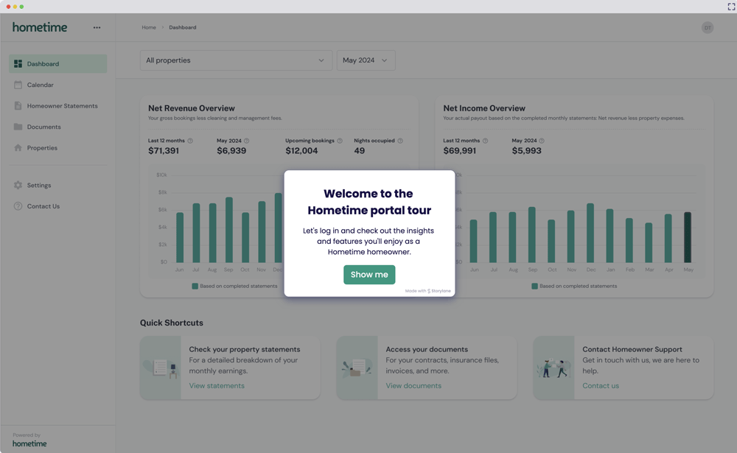
Task: Click the View documents link
Action: point(413,385)
